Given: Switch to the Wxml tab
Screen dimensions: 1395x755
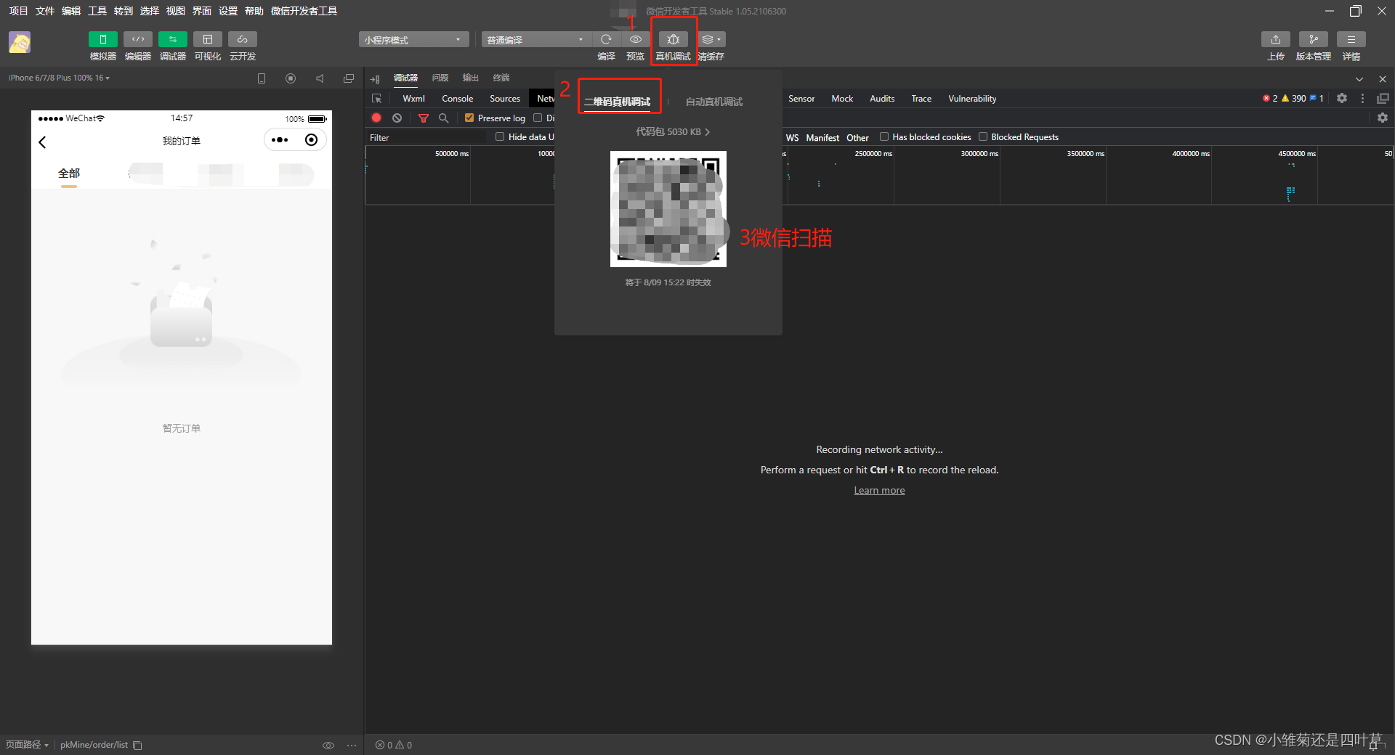Looking at the screenshot, I should (x=413, y=99).
